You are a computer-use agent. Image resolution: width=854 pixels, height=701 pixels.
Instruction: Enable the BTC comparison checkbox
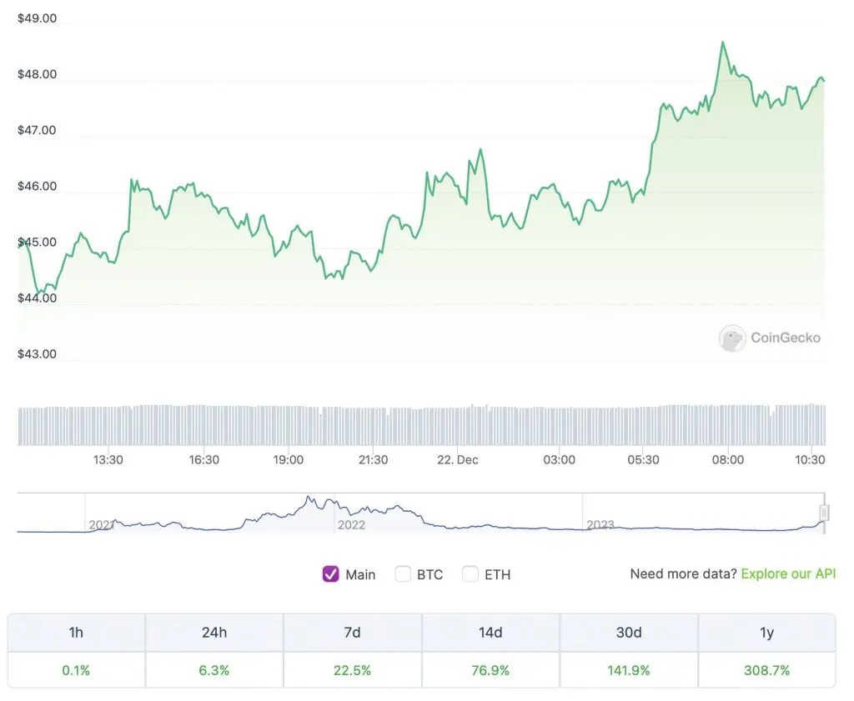pos(403,574)
